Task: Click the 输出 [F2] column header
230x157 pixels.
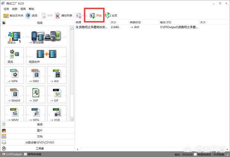Action: tap(166, 22)
